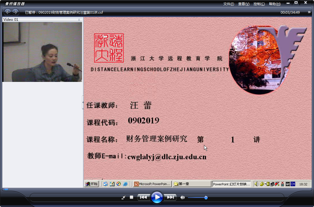Go forward with the right arrow button
Screen dimensions: 314x207
click(15, 13)
